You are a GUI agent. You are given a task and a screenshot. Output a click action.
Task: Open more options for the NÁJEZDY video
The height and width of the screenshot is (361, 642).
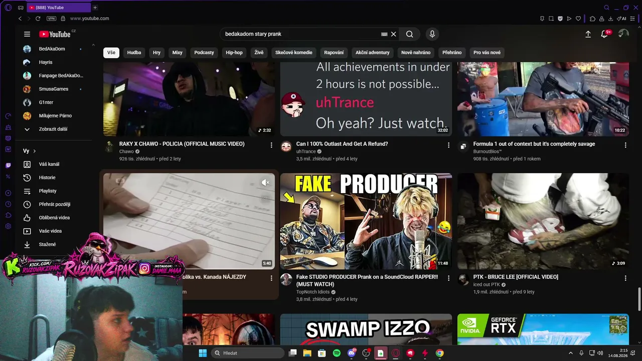pyautogui.click(x=271, y=278)
